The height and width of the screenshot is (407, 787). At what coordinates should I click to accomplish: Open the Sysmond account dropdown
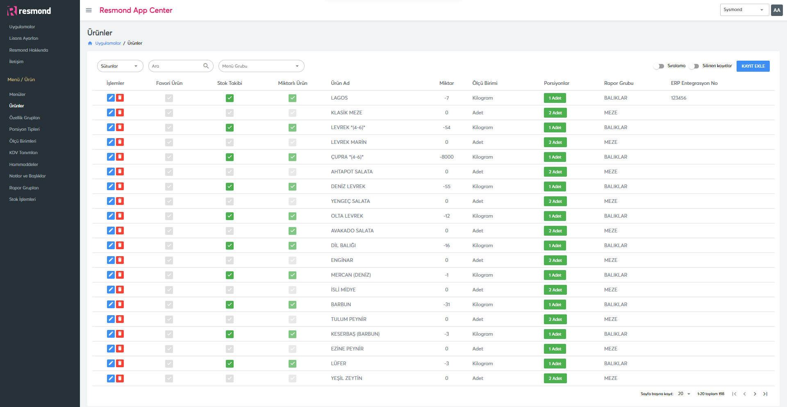pyautogui.click(x=744, y=10)
